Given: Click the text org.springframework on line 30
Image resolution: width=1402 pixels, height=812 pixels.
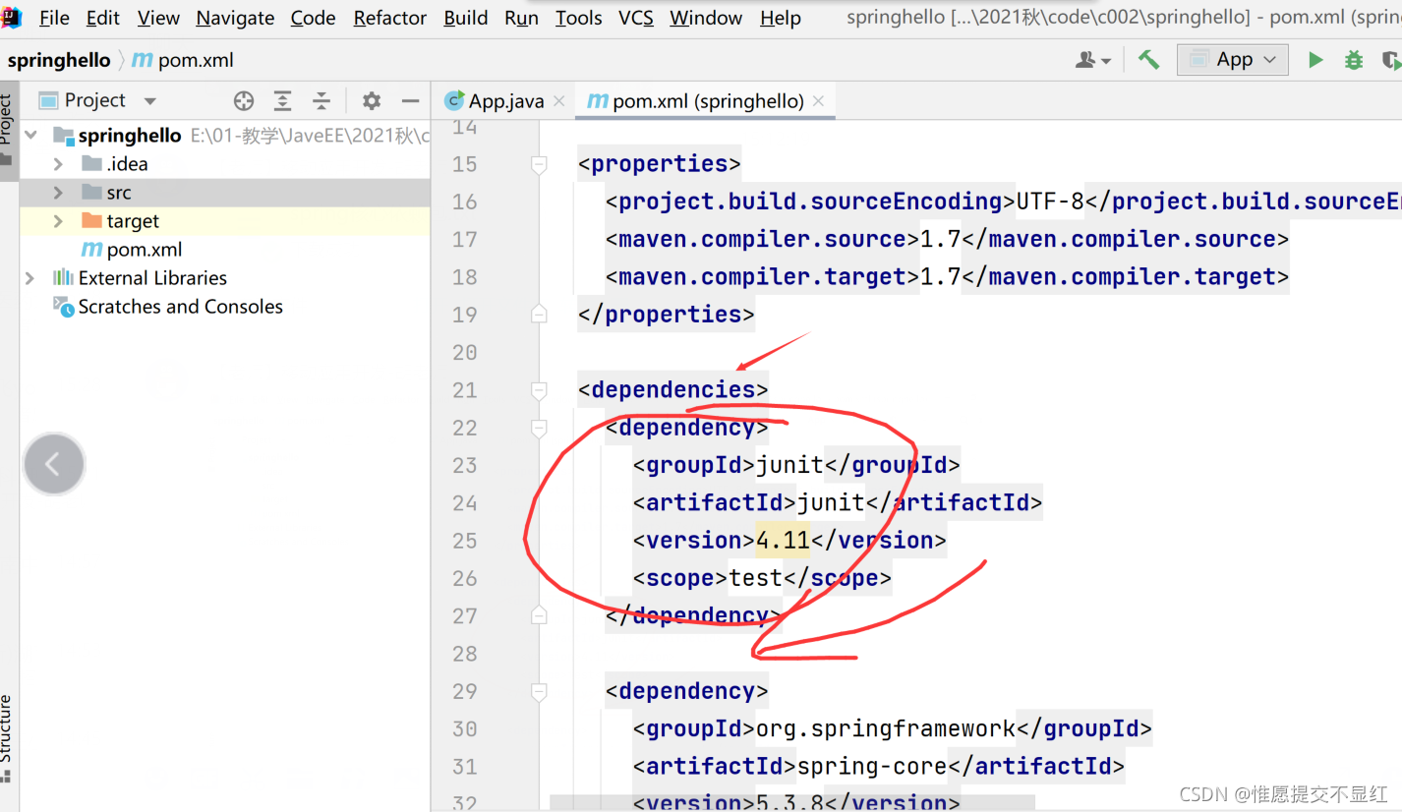Looking at the screenshot, I should (x=886, y=729).
